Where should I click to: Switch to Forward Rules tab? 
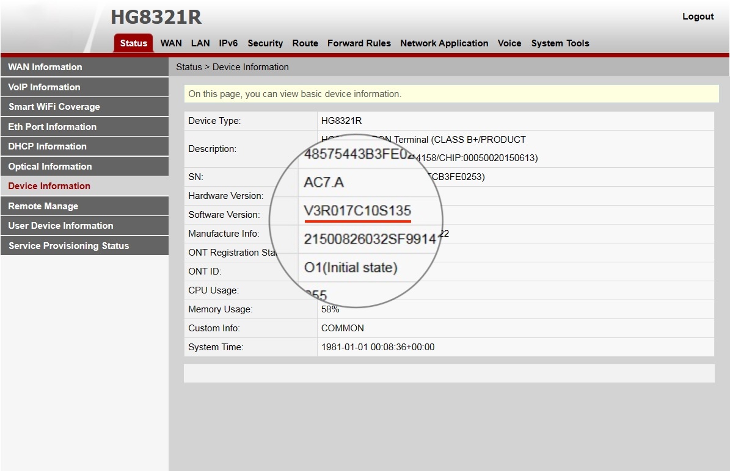click(359, 43)
